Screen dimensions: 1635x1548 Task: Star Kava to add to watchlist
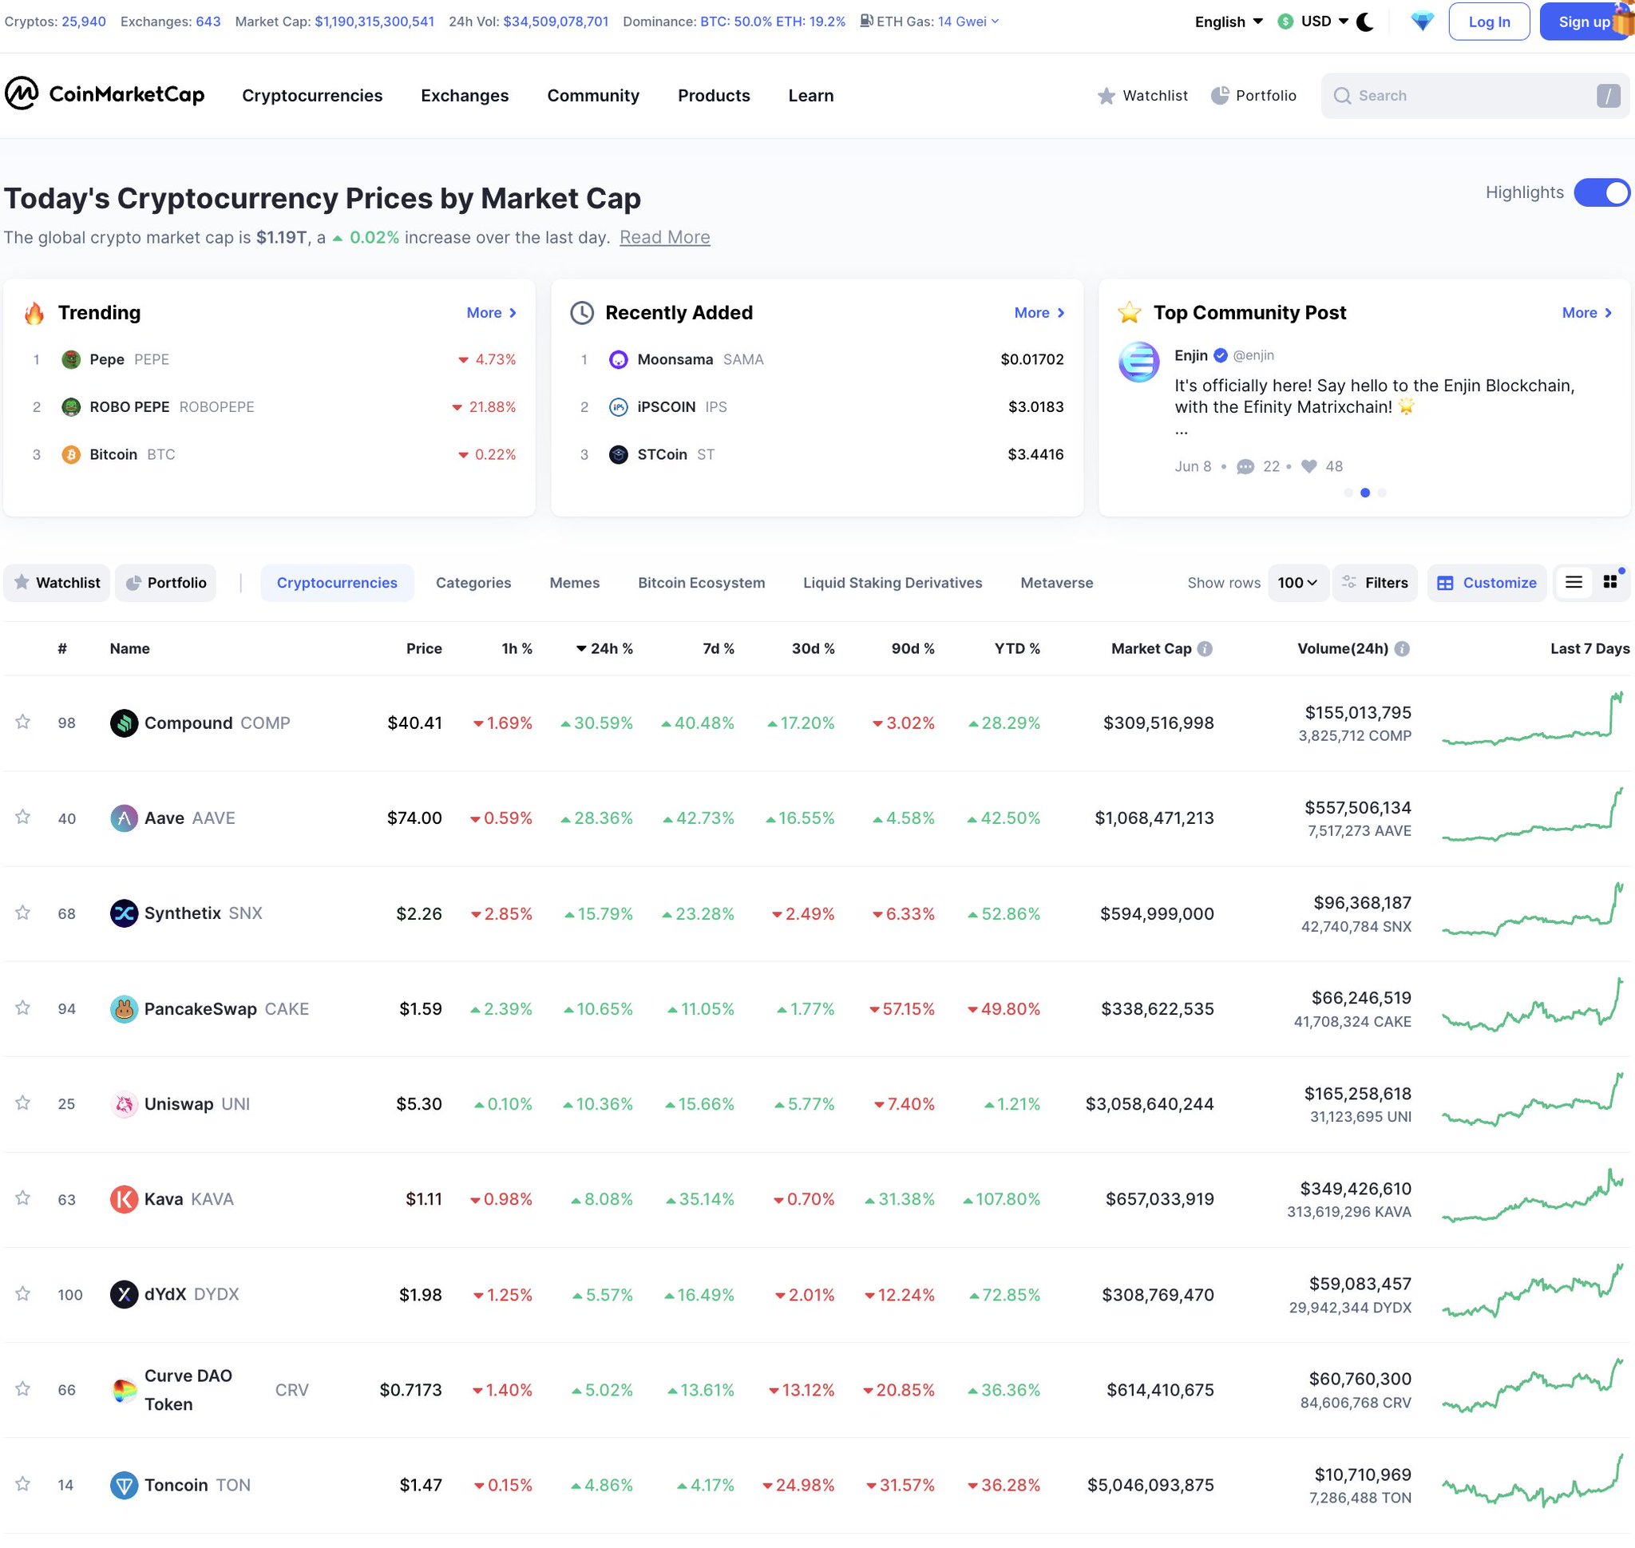(x=23, y=1198)
